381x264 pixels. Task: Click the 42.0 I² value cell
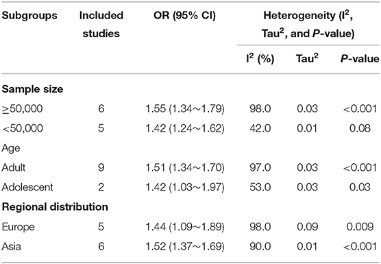click(260, 128)
